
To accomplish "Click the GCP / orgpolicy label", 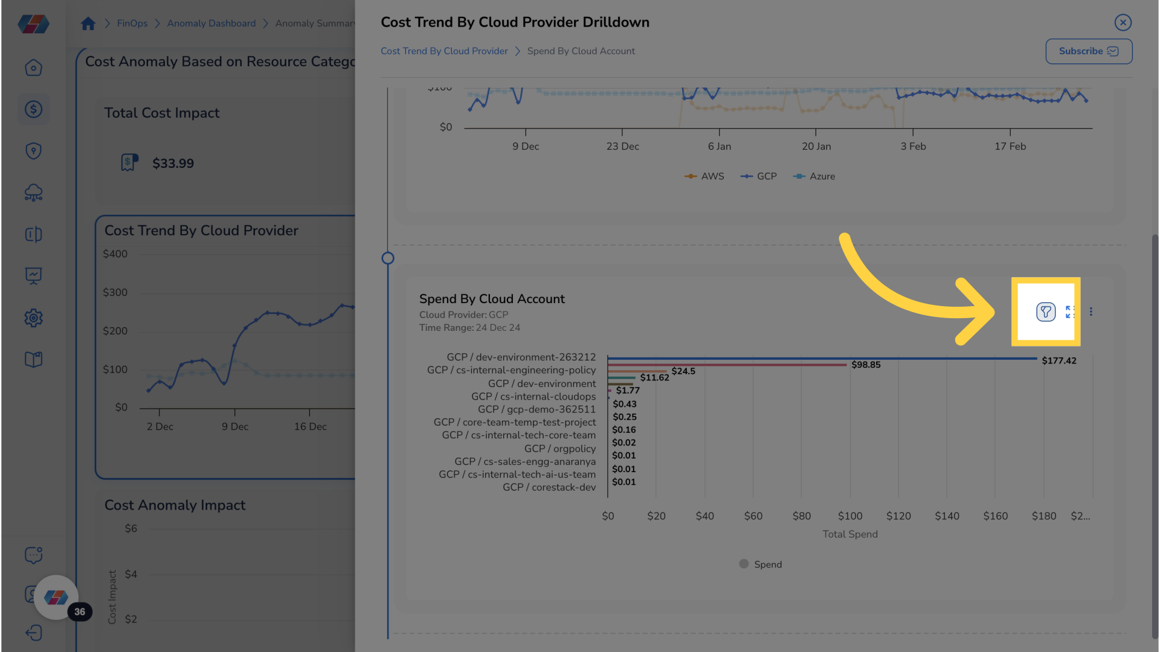I will 560,449.
